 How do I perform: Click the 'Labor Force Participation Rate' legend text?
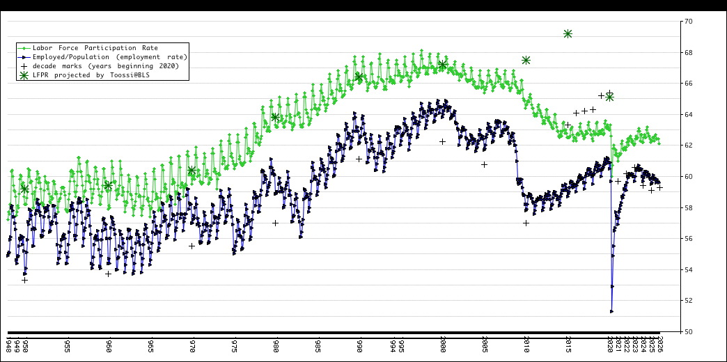click(95, 48)
